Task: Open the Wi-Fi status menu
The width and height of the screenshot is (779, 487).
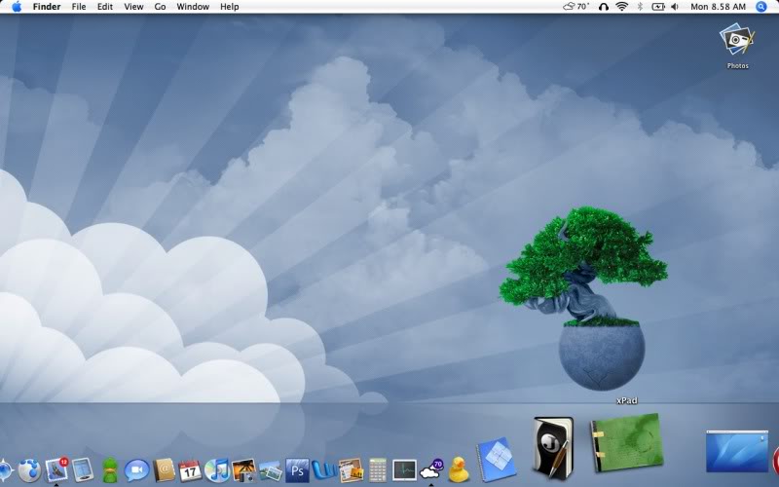Action: pyautogui.click(x=621, y=7)
